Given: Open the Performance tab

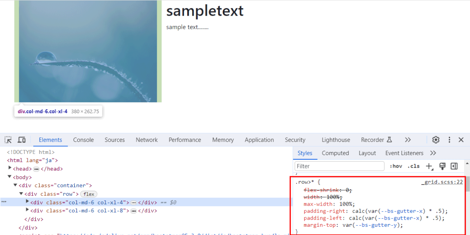Looking at the screenshot, I should pyautogui.click(x=185, y=140).
